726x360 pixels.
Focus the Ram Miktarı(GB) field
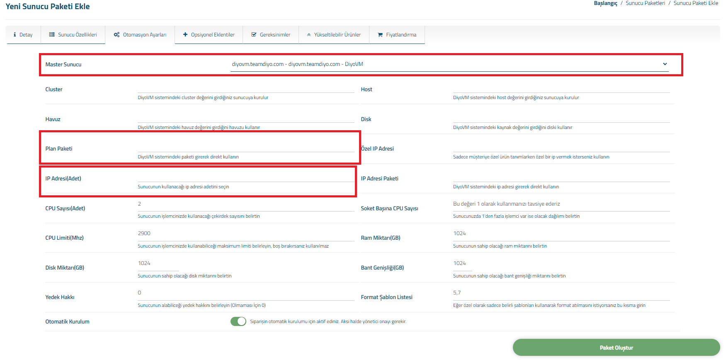tap(561, 234)
